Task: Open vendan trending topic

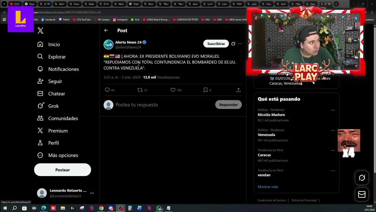Action: (x=264, y=175)
